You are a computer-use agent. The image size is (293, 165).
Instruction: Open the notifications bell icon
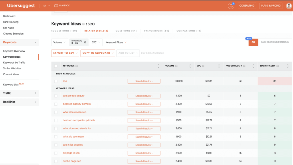tap(231, 6)
